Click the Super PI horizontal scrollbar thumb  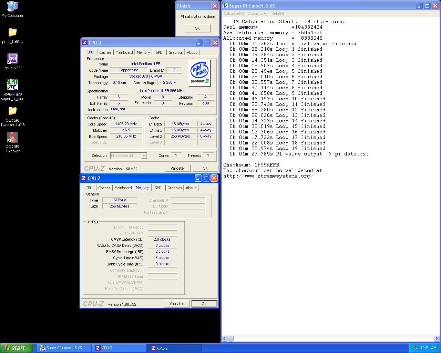(x=230, y=339)
